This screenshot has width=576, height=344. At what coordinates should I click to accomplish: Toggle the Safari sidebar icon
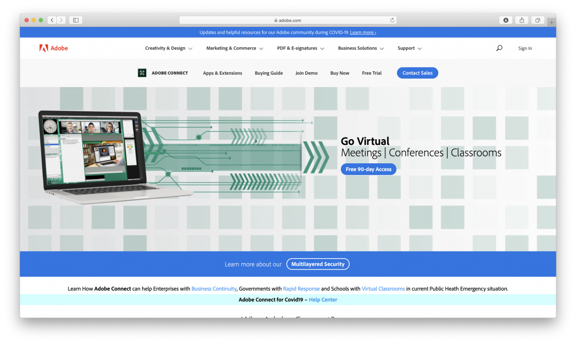point(76,20)
